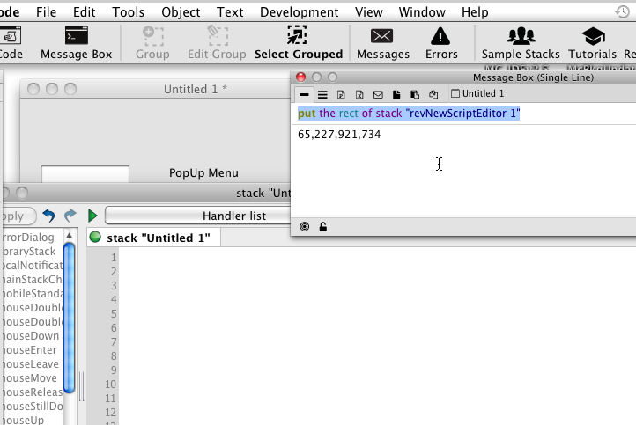Open the Development menu
This screenshot has height=425, width=636.
click(x=299, y=12)
